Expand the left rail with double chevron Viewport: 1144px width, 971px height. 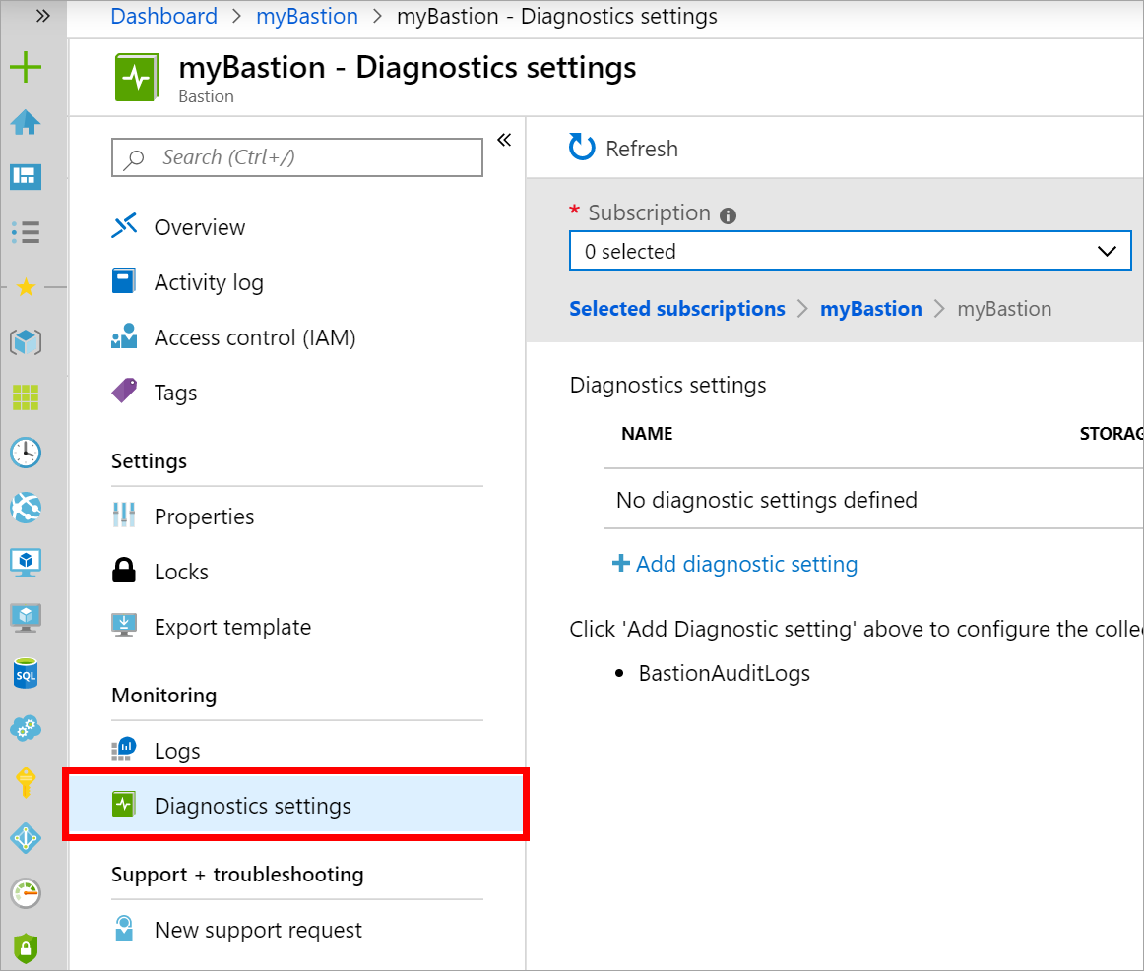point(42,16)
